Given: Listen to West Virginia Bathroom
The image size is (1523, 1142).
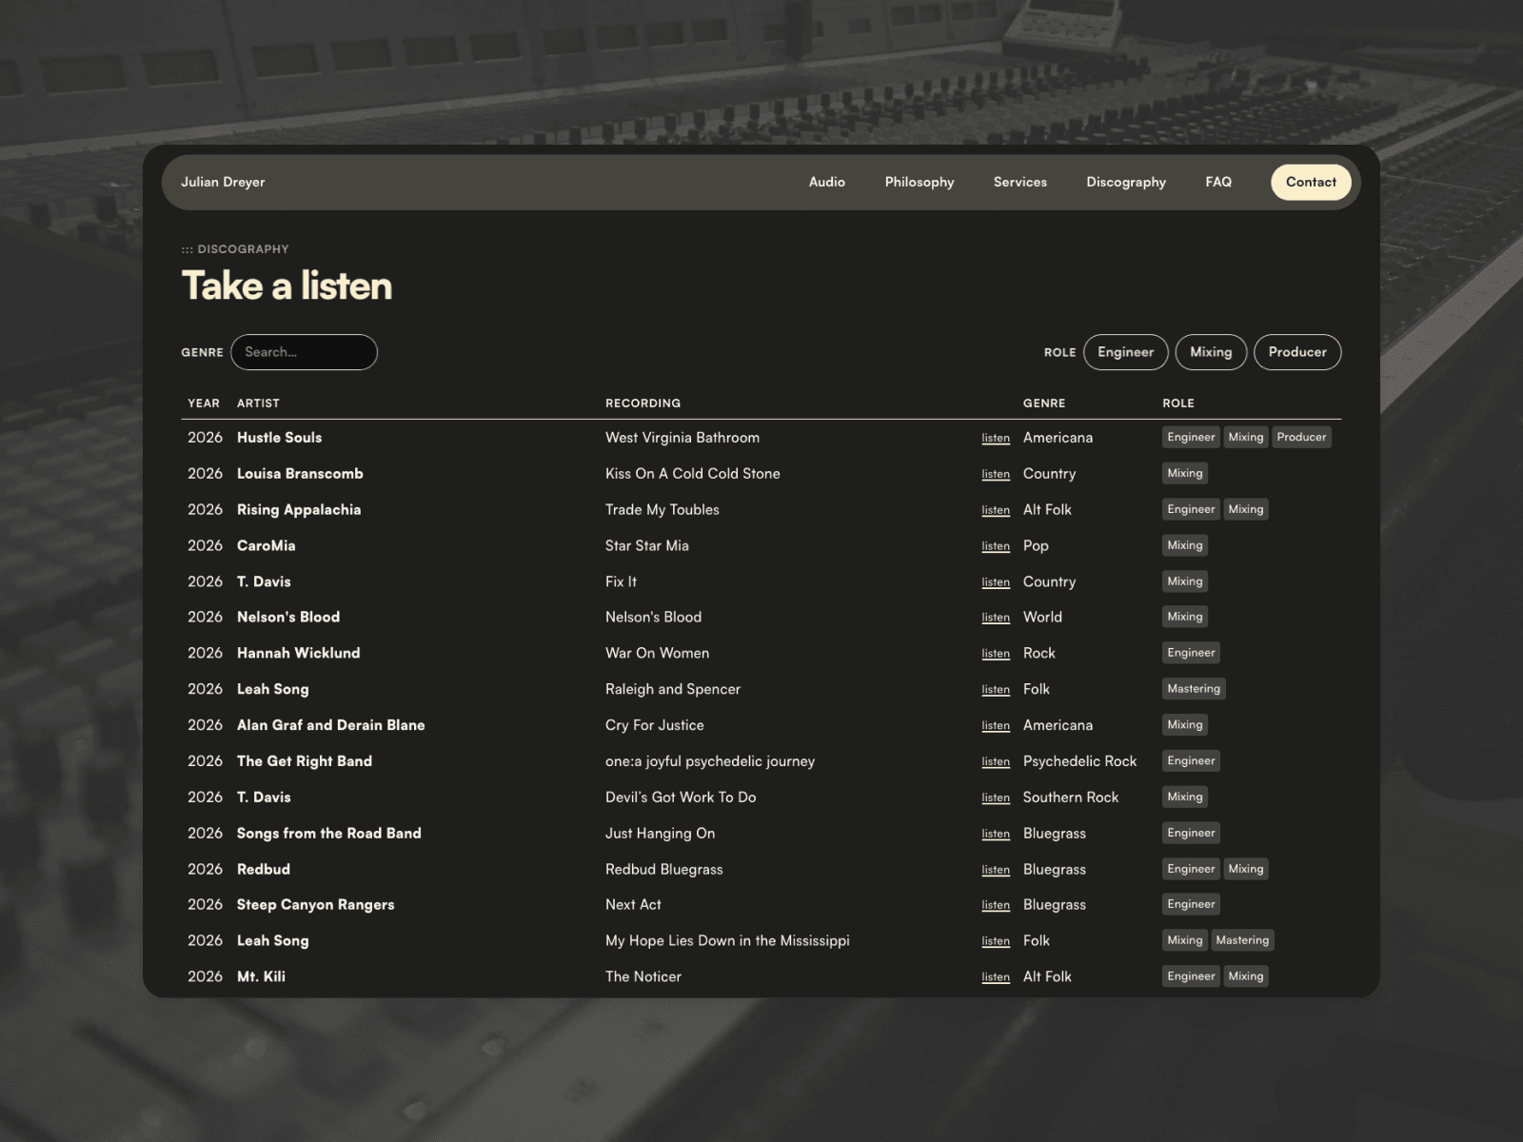Looking at the screenshot, I should (996, 438).
